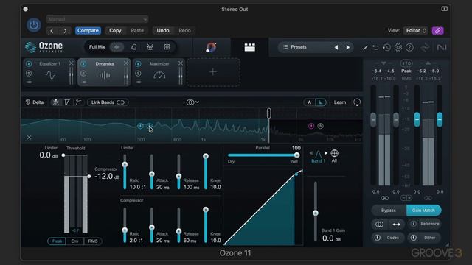472x265 pixels.
Task: Load next Ozone preset
Action: 347,47
